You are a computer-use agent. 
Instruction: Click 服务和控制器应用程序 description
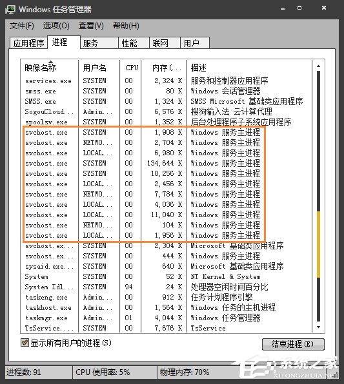229,81
